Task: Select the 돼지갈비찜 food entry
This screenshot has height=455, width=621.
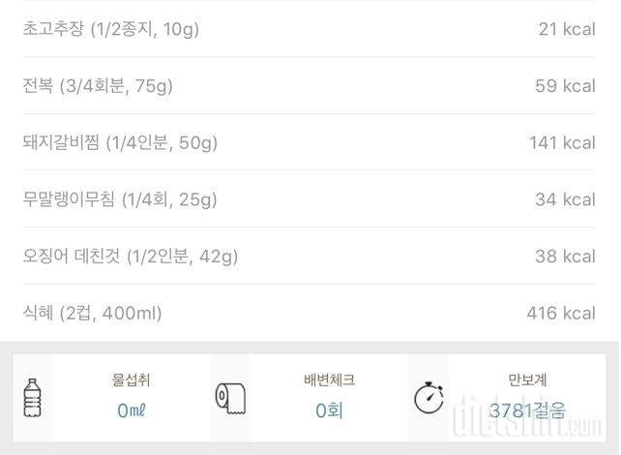Action: click(x=120, y=143)
